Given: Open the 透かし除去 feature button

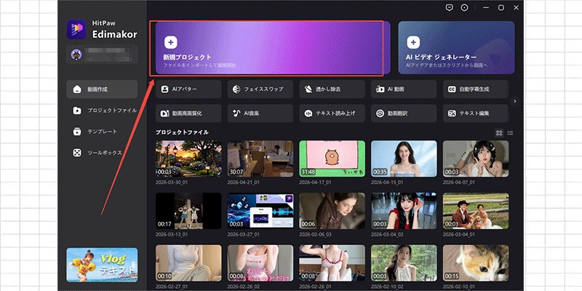Looking at the screenshot, I should click(332, 89).
